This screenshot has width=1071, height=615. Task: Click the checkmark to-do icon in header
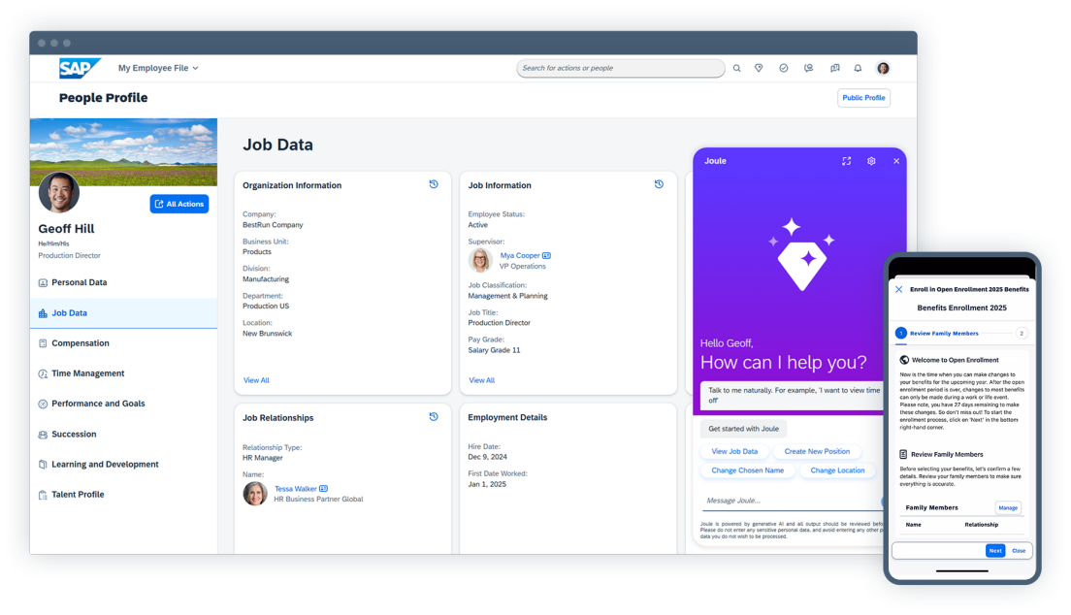[x=784, y=68]
